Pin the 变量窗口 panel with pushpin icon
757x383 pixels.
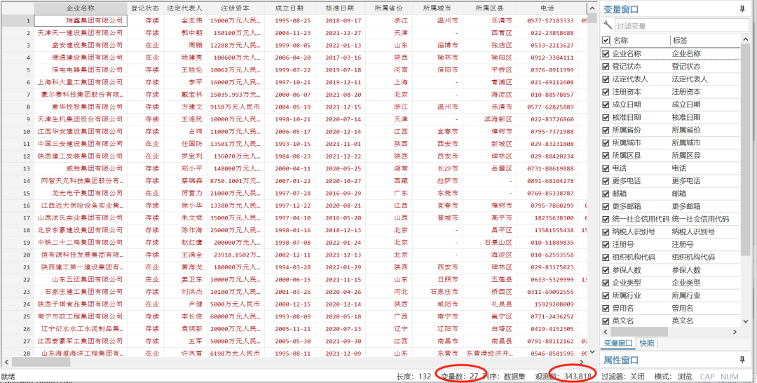click(x=742, y=9)
